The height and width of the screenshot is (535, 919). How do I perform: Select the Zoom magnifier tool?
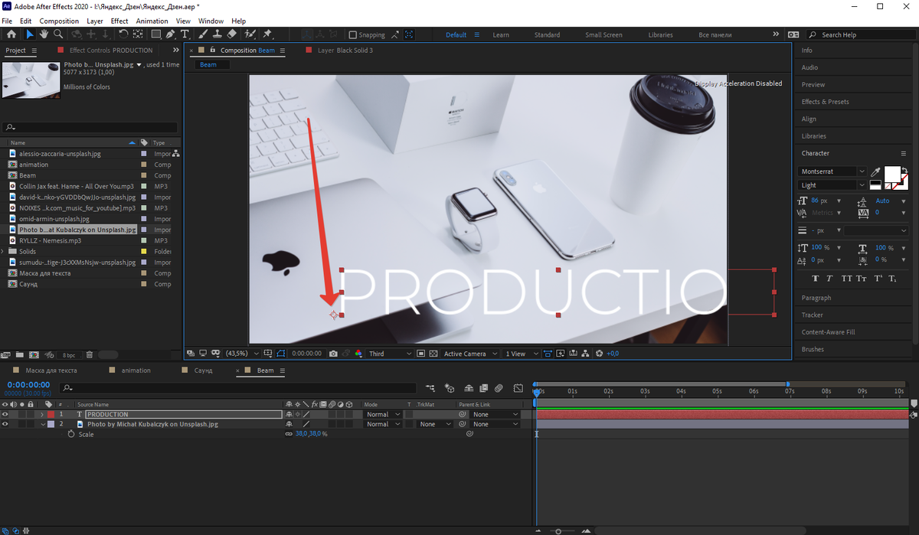(x=57, y=34)
